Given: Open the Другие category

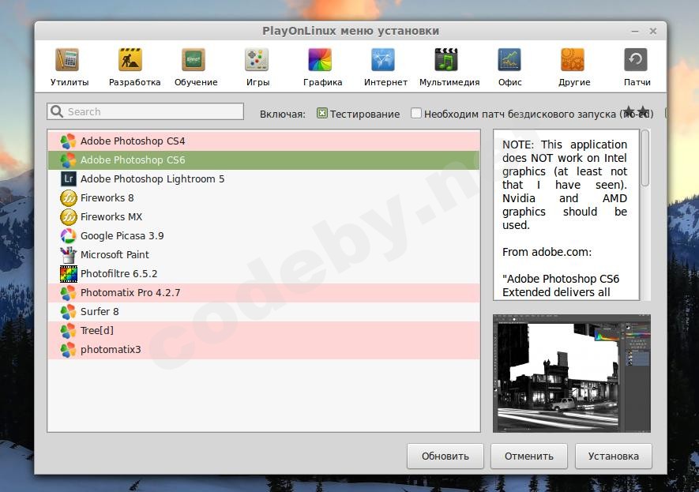Looking at the screenshot, I should point(573,67).
